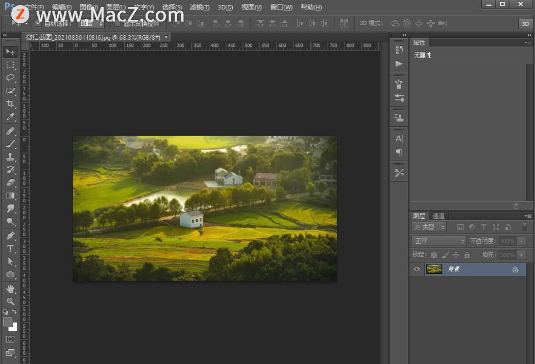Open the Brush Presets panel icon

[x=399, y=84]
